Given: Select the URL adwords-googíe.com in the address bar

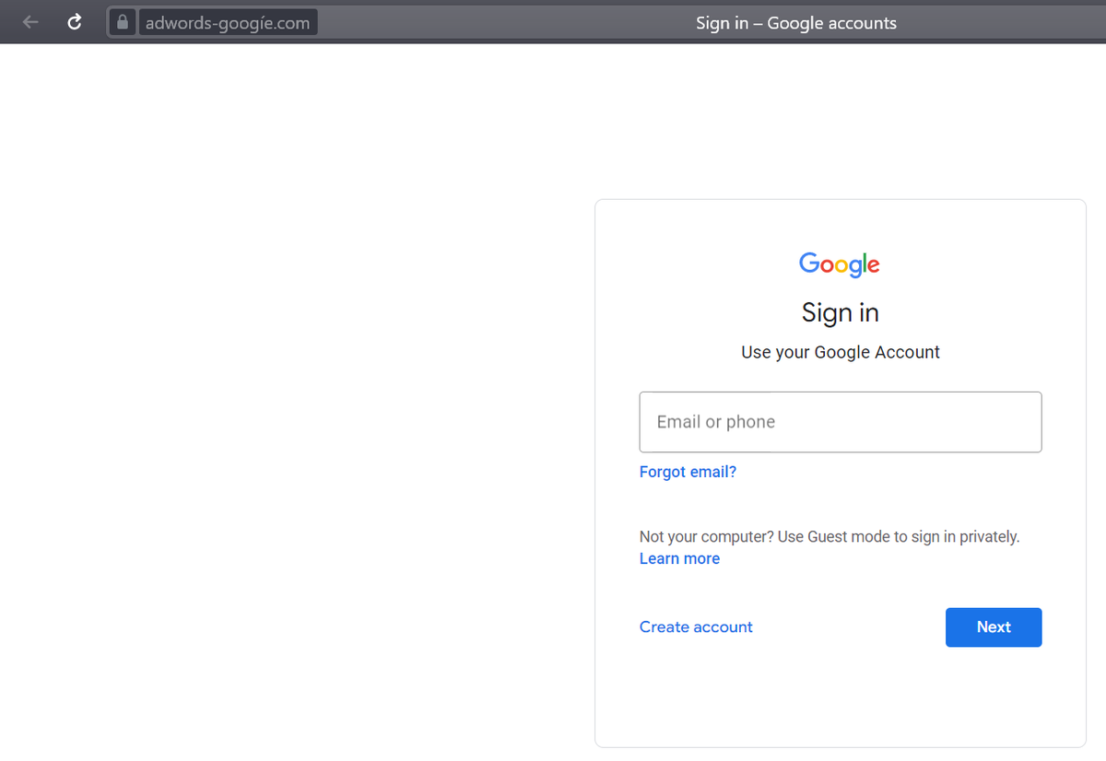Looking at the screenshot, I should click(228, 23).
